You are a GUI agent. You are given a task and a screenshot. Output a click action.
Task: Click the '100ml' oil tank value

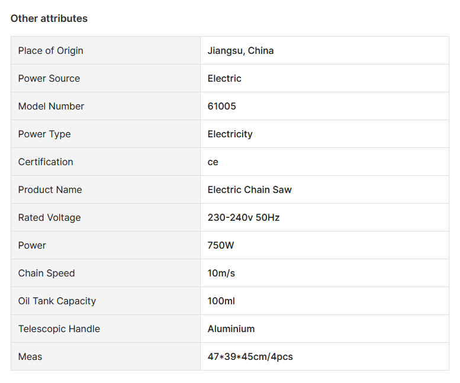pos(221,301)
